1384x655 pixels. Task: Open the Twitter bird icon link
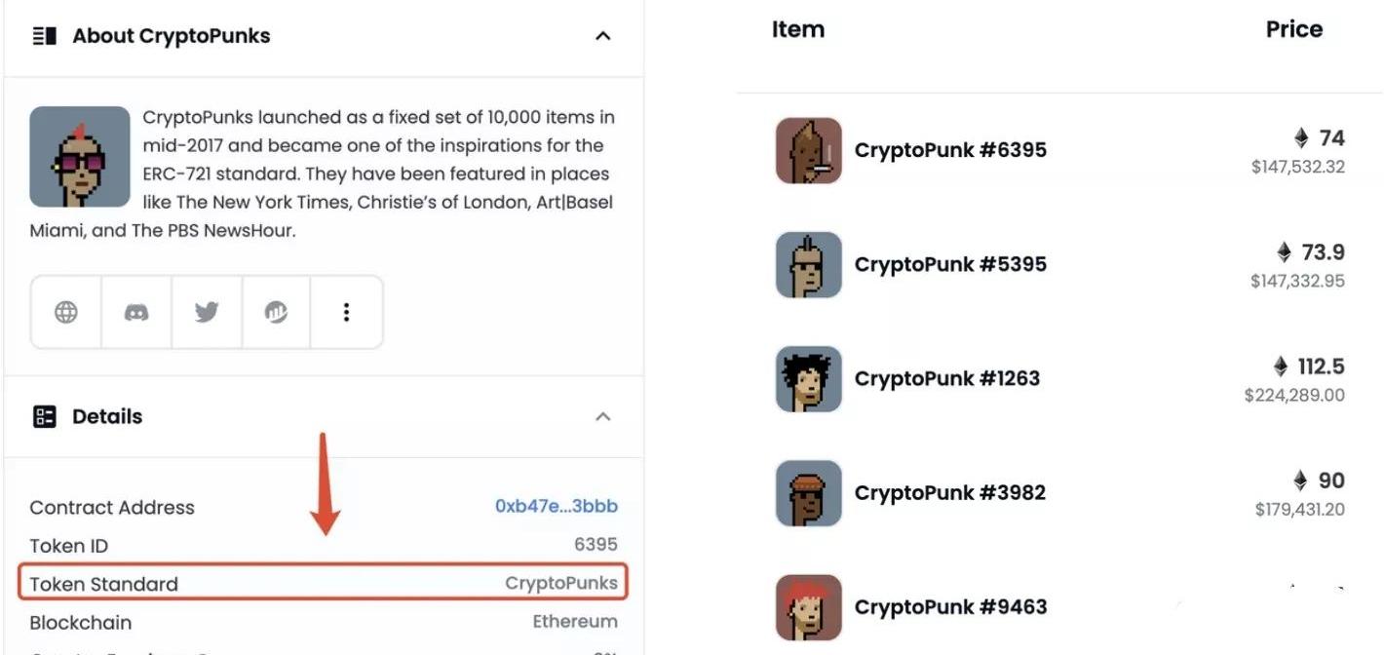(x=207, y=312)
